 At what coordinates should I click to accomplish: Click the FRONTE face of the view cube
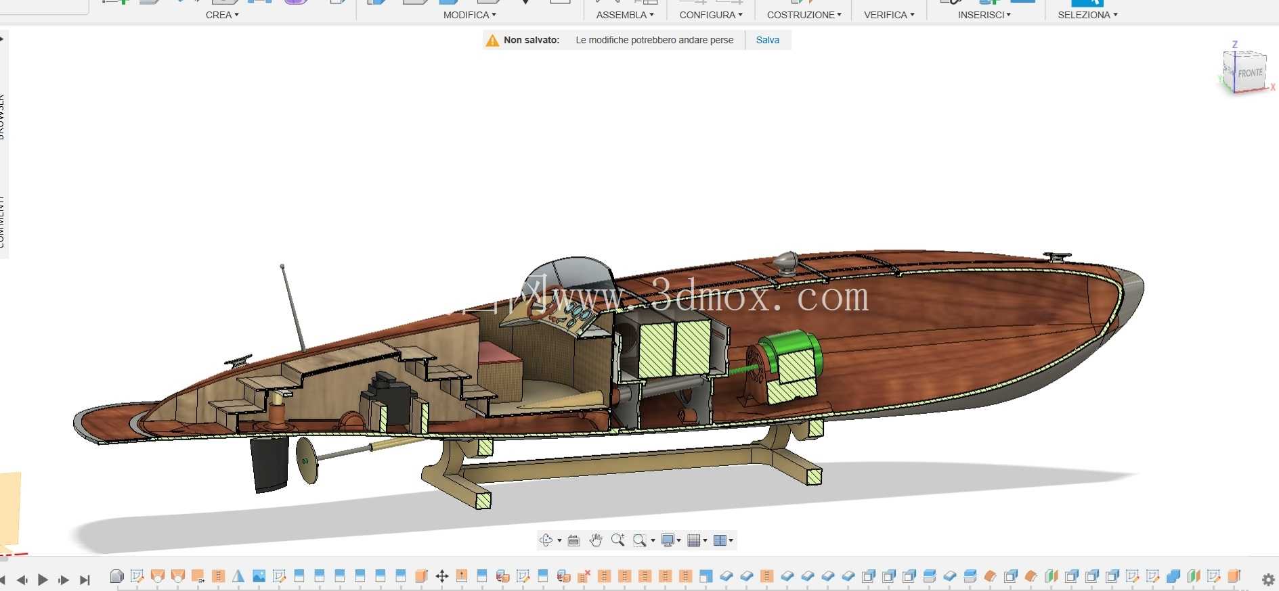[1250, 73]
